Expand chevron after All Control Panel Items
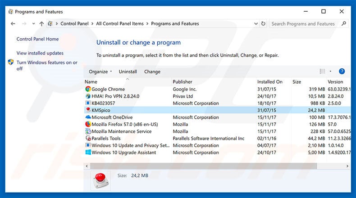356x198 pixels. (x=147, y=23)
